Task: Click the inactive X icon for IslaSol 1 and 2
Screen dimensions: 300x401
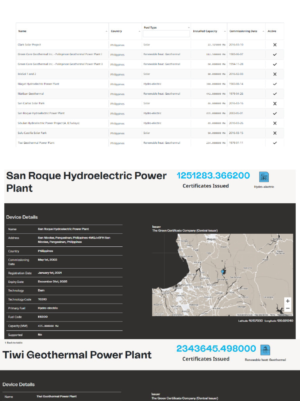Action: pyautogui.click(x=275, y=74)
